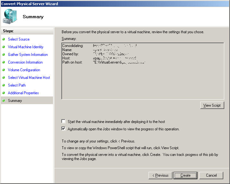The width and height of the screenshot is (230, 184).
Task: Click green bullet beside Virtual Machine Identity
Action: pyautogui.click(x=4, y=47)
